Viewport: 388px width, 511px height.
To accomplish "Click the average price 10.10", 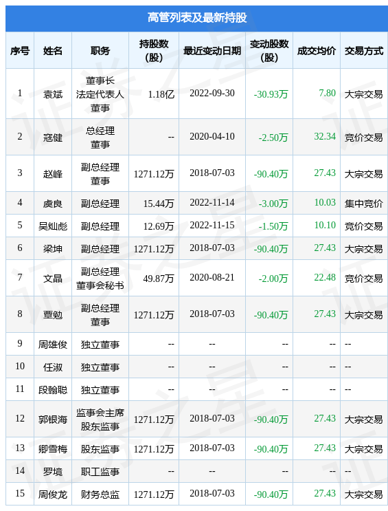I will 325,225.
